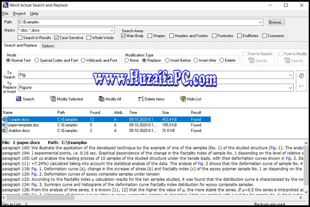310x207 pixels.
Task: Click the Modify All icon
Action: coord(102,99)
